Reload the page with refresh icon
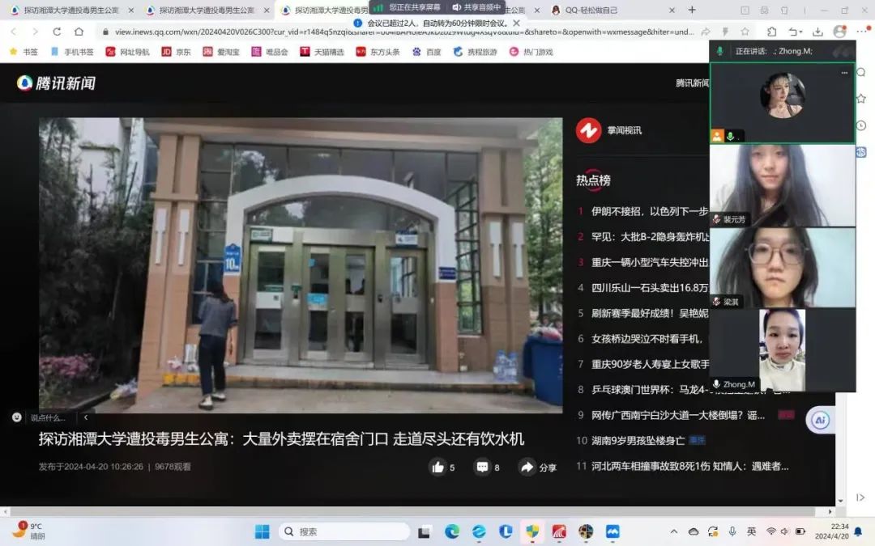 [57, 32]
